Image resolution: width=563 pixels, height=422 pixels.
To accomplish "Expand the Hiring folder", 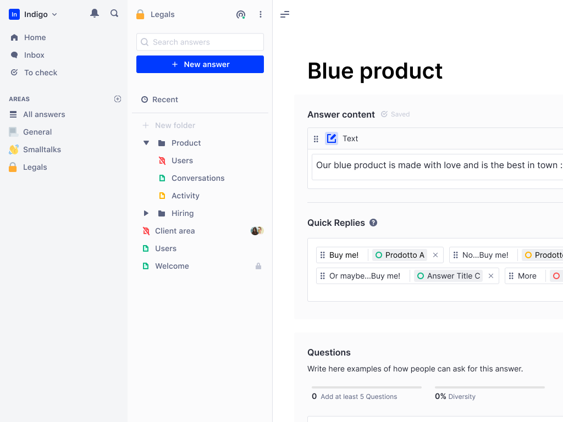I will tap(146, 213).
